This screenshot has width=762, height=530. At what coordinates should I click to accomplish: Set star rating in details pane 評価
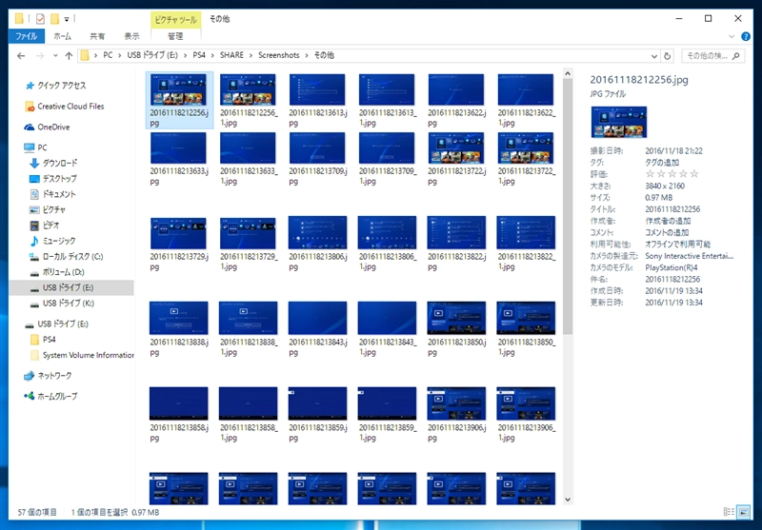click(x=672, y=174)
